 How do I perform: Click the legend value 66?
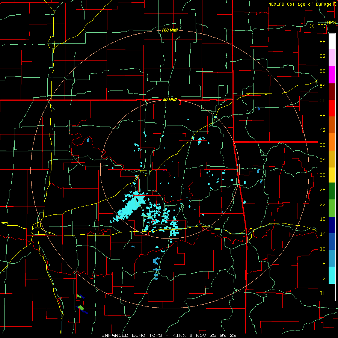[x=323, y=41]
